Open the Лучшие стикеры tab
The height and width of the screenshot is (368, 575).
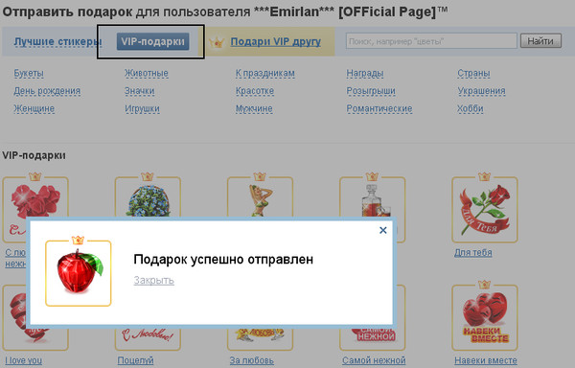(x=57, y=42)
